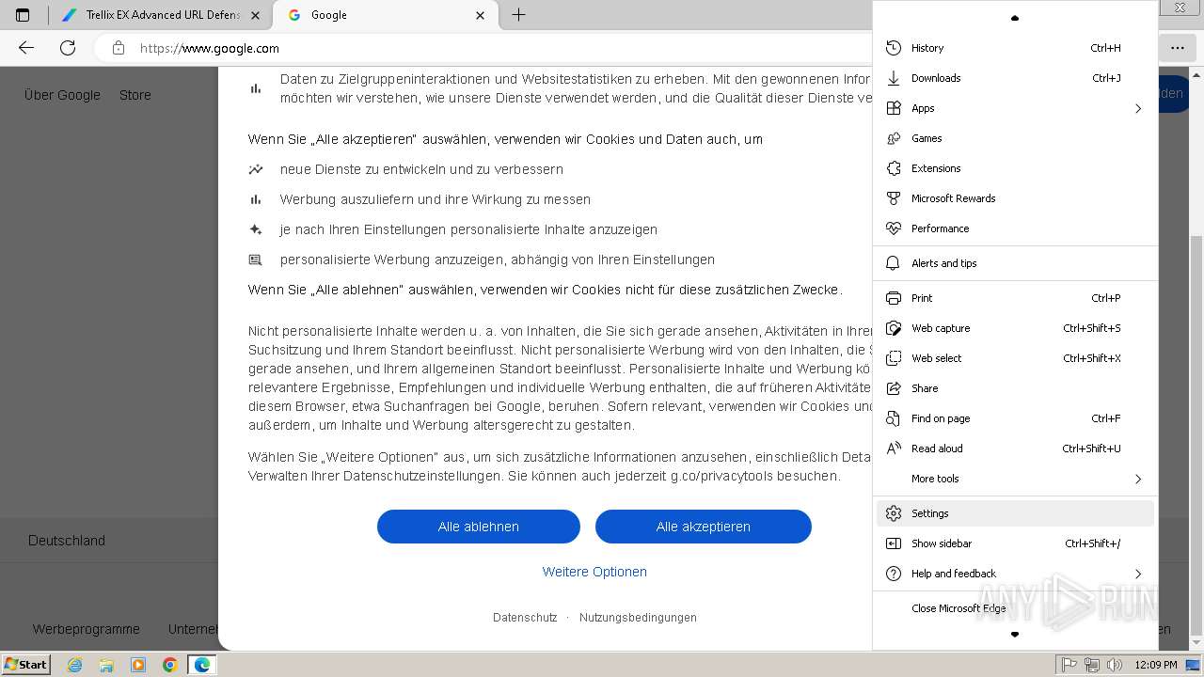Screen dimensions: 1204x677
Task: Click the Read aloud icon
Action: tap(894, 449)
